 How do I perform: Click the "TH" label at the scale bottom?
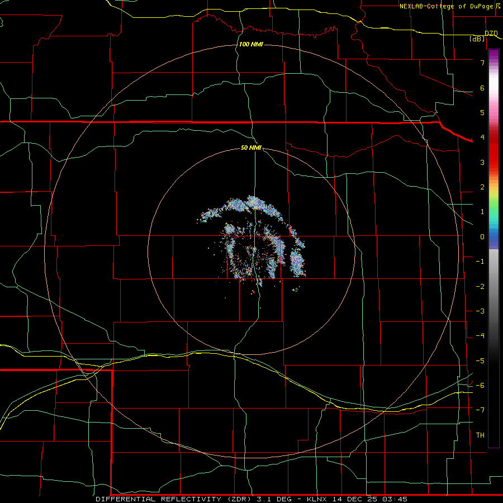point(480,435)
